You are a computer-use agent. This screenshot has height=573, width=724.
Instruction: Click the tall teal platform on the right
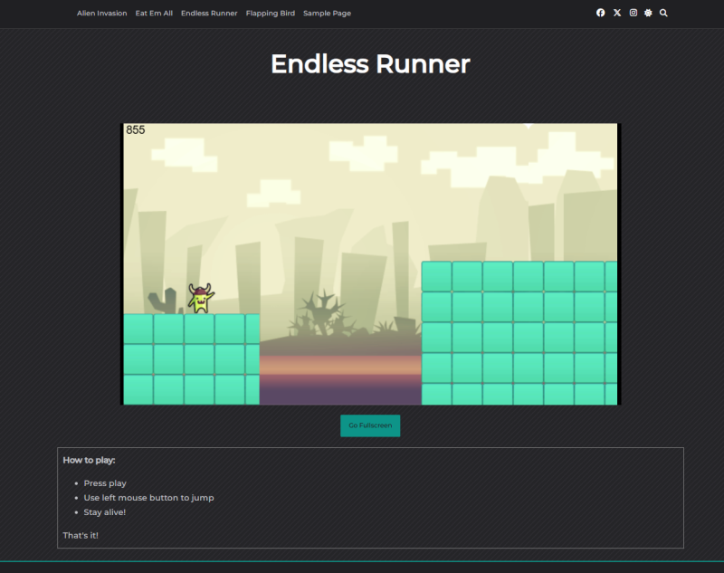coord(519,333)
